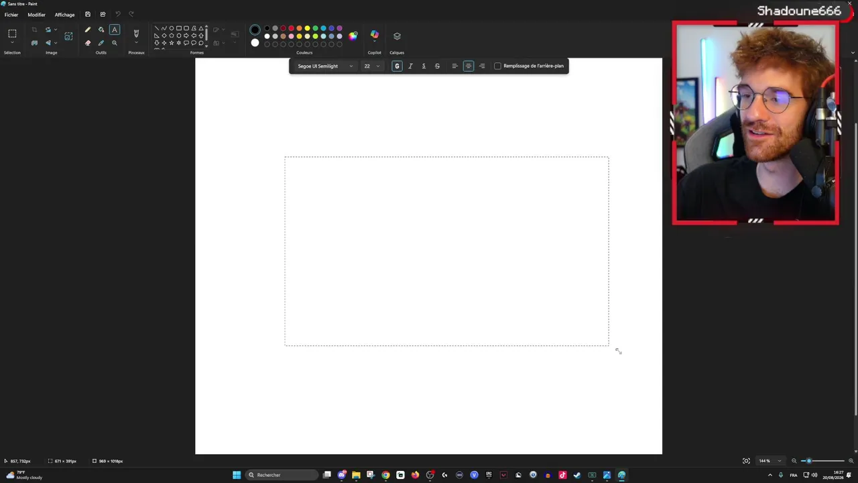Viewport: 858px width, 483px height.
Task: Pick the yellow color swatch
Action: click(x=307, y=29)
